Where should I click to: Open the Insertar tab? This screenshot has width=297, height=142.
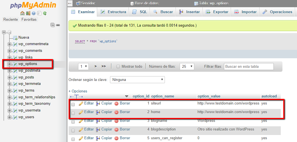coord(189,12)
